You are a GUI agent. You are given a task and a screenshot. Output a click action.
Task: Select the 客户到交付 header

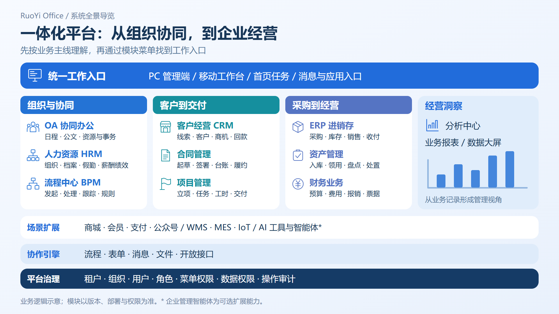click(216, 105)
